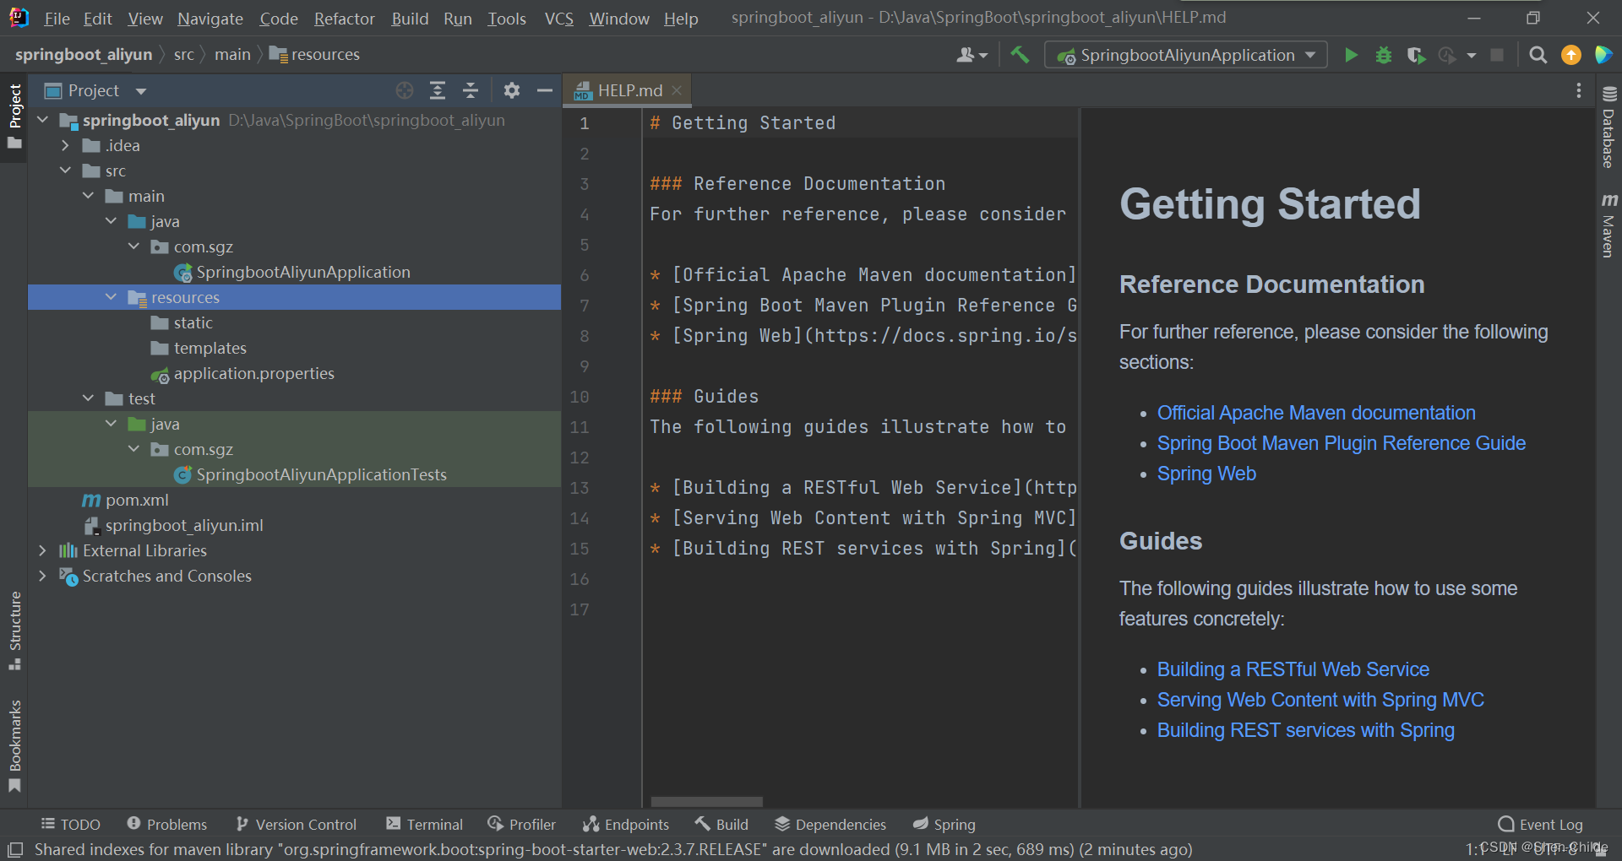This screenshot has height=861, width=1622.
Task: Collapse the main folder
Action: (x=88, y=196)
